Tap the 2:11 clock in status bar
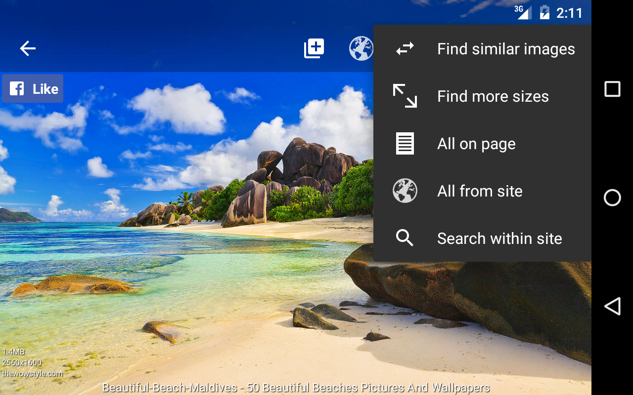The image size is (633, 395). pyautogui.click(x=570, y=13)
